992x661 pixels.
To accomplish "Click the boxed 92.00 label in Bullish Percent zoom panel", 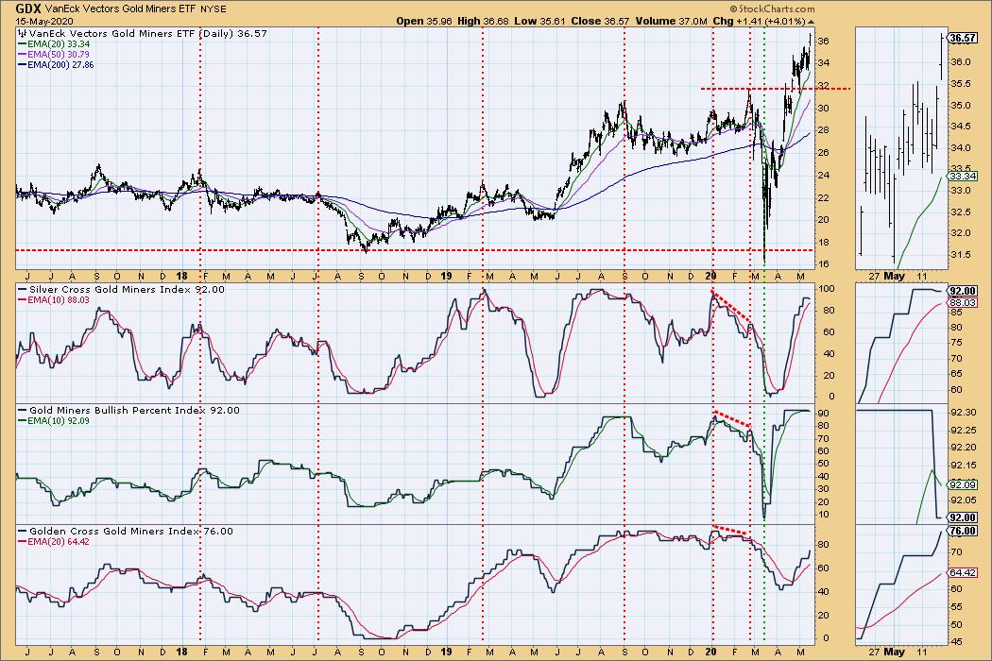I will point(963,517).
